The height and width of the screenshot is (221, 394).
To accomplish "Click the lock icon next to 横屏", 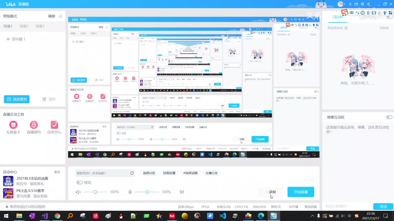I will [x=60, y=16].
